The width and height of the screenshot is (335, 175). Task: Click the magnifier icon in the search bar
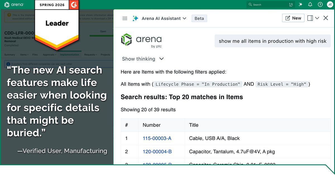(x=250, y=4)
